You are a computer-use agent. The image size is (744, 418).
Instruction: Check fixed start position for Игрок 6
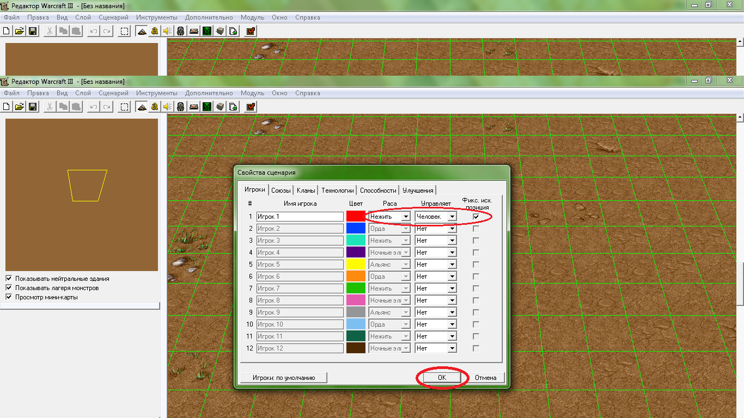tap(476, 276)
